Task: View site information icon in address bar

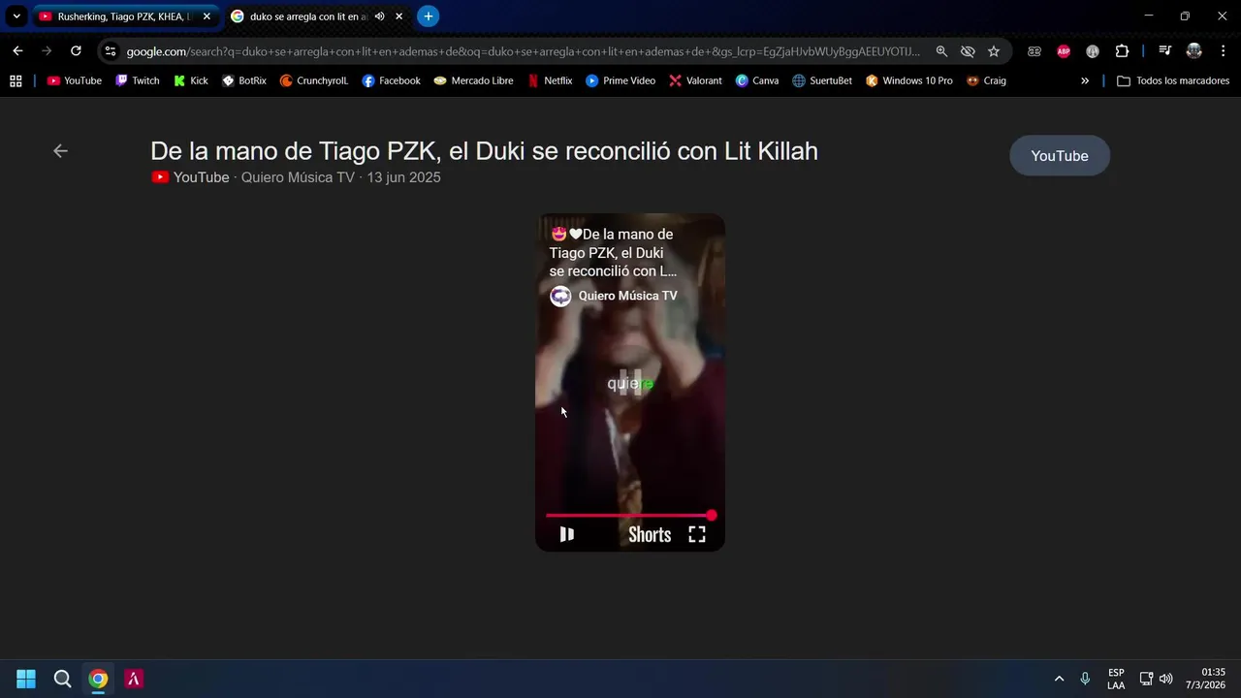Action: pos(111,51)
